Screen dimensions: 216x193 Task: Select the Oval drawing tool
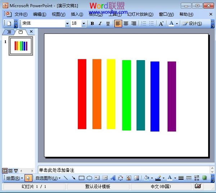[x=89, y=178]
